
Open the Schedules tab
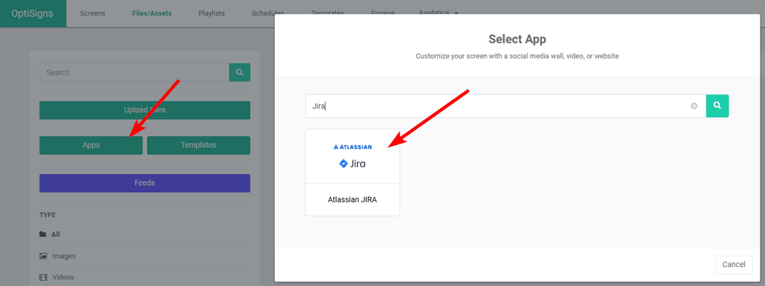tap(268, 13)
